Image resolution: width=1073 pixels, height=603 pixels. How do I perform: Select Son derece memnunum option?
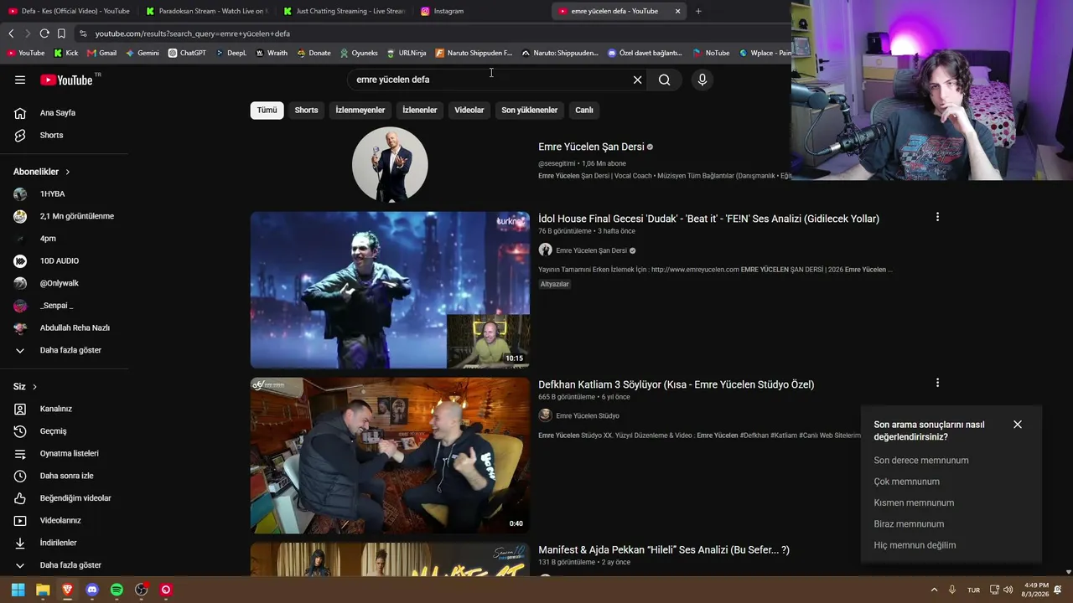click(921, 461)
